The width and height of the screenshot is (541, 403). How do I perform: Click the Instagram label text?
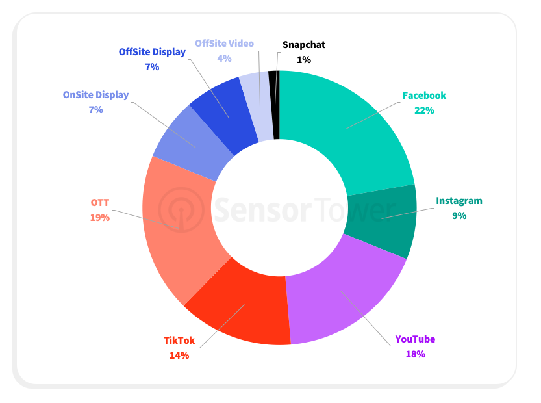tap(459, 201)
